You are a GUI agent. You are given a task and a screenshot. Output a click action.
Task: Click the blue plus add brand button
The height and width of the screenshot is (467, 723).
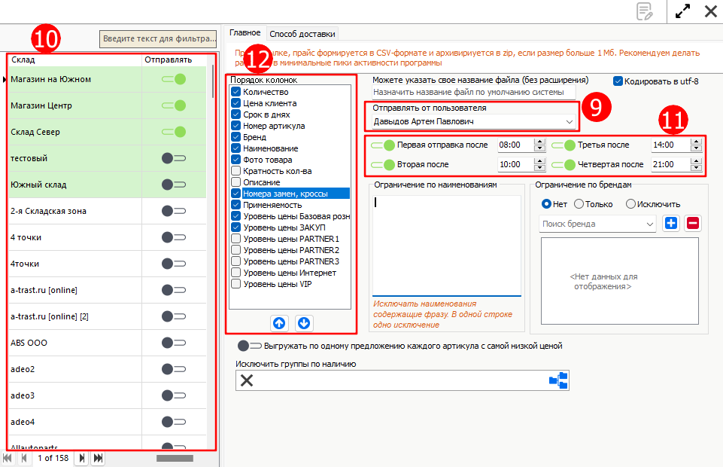(671, 224)
